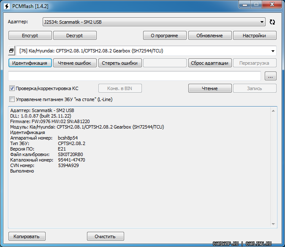
Task: Click the Обновление button
Action: (x=210, y=36)
